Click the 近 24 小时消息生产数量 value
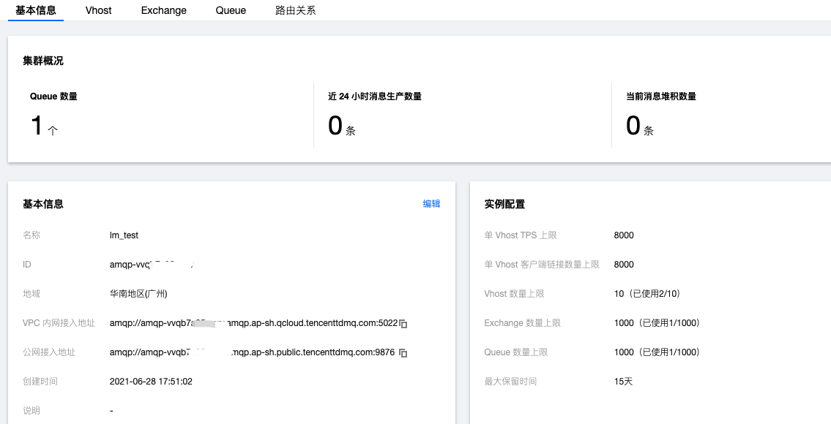 (x=335, y=126)
